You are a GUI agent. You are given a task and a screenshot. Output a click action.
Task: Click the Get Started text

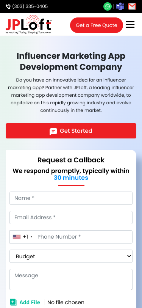(x=76, y=131)
